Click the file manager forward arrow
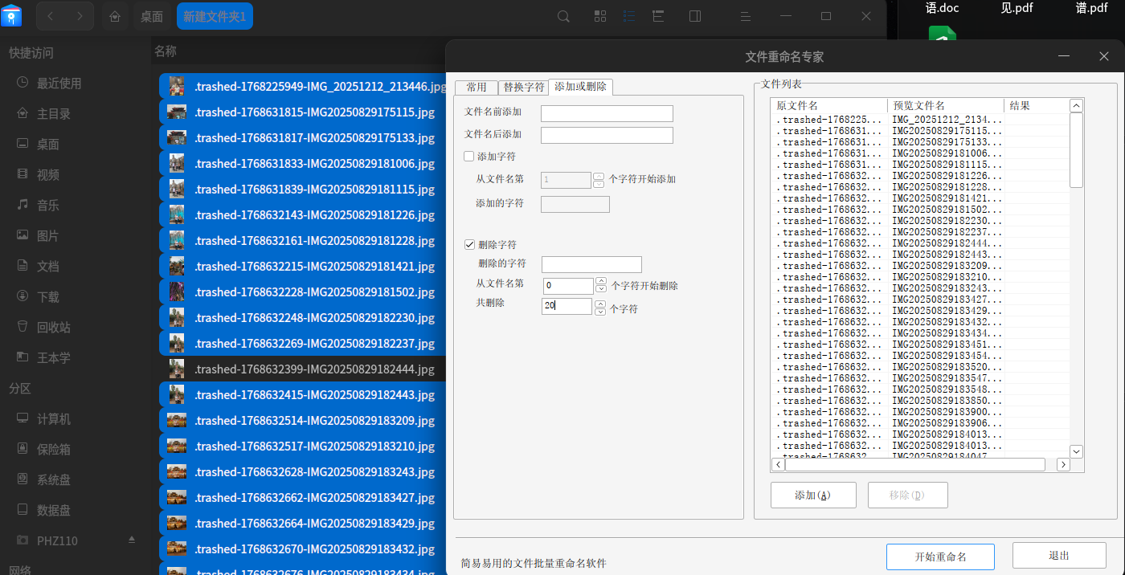This screenshot has height=575, width=1125. [x=79, y=16]
